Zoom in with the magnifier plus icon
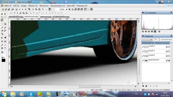The image size is (173, 97). pos(69,9)
